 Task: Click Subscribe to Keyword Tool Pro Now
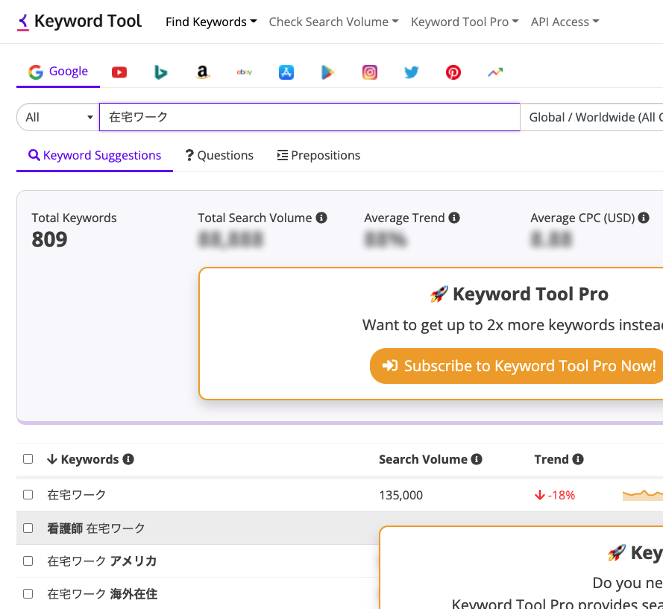(x=517, y=366)
